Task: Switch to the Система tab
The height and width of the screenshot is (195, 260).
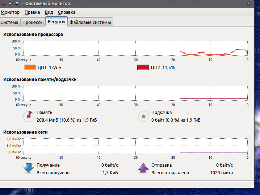Action: pyautogui.click(x=9, y=23)
